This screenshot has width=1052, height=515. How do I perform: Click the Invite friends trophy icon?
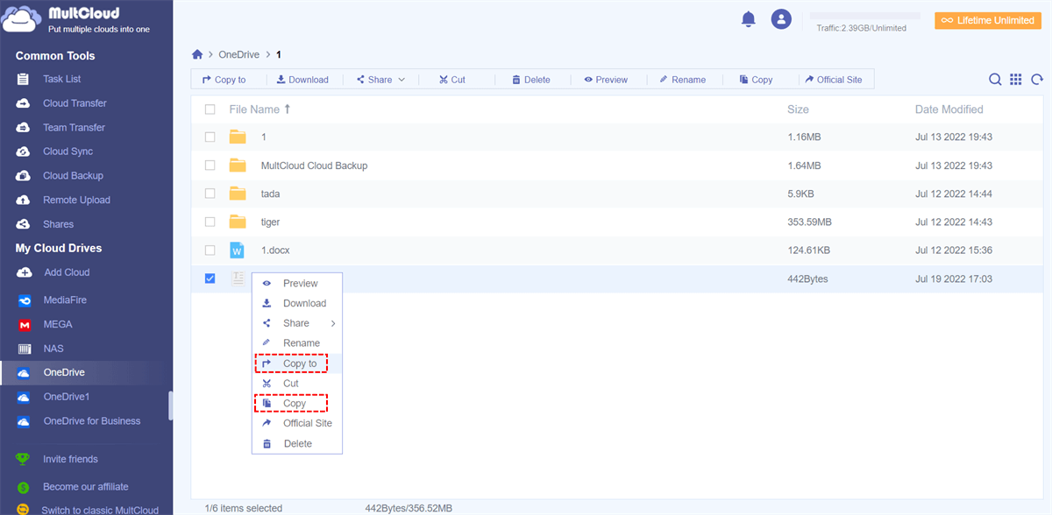point(25,459)
